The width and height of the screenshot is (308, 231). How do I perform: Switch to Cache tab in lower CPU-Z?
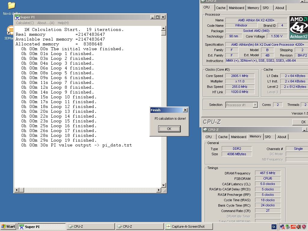(223, 137)
